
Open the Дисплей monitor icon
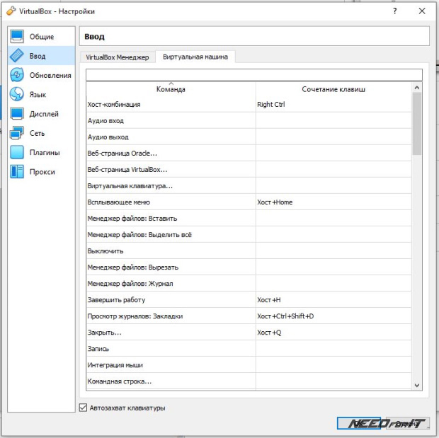17,114
